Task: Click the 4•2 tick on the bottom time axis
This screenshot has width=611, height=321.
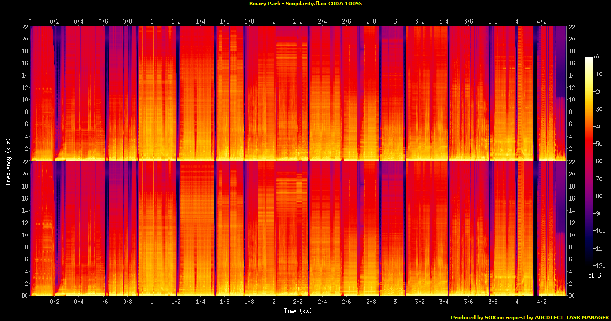Action: pyautogui.click(x=541, y=302)
